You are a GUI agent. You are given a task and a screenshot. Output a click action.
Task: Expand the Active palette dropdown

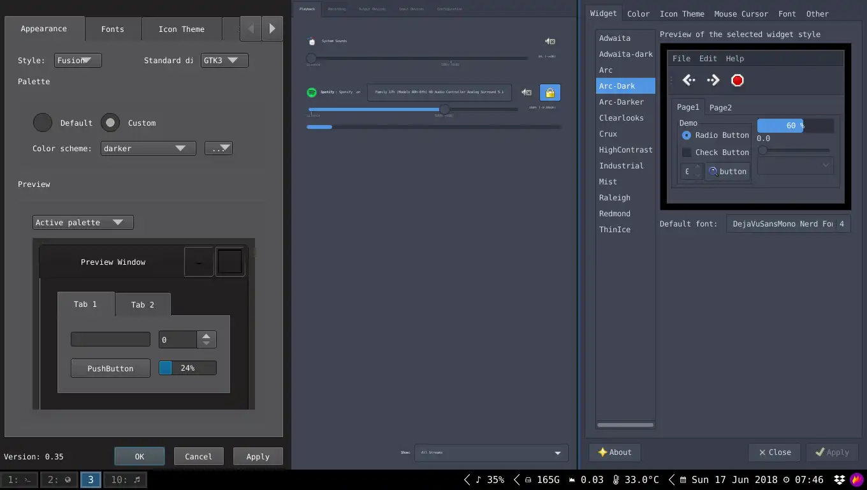(x=83, y=223)
